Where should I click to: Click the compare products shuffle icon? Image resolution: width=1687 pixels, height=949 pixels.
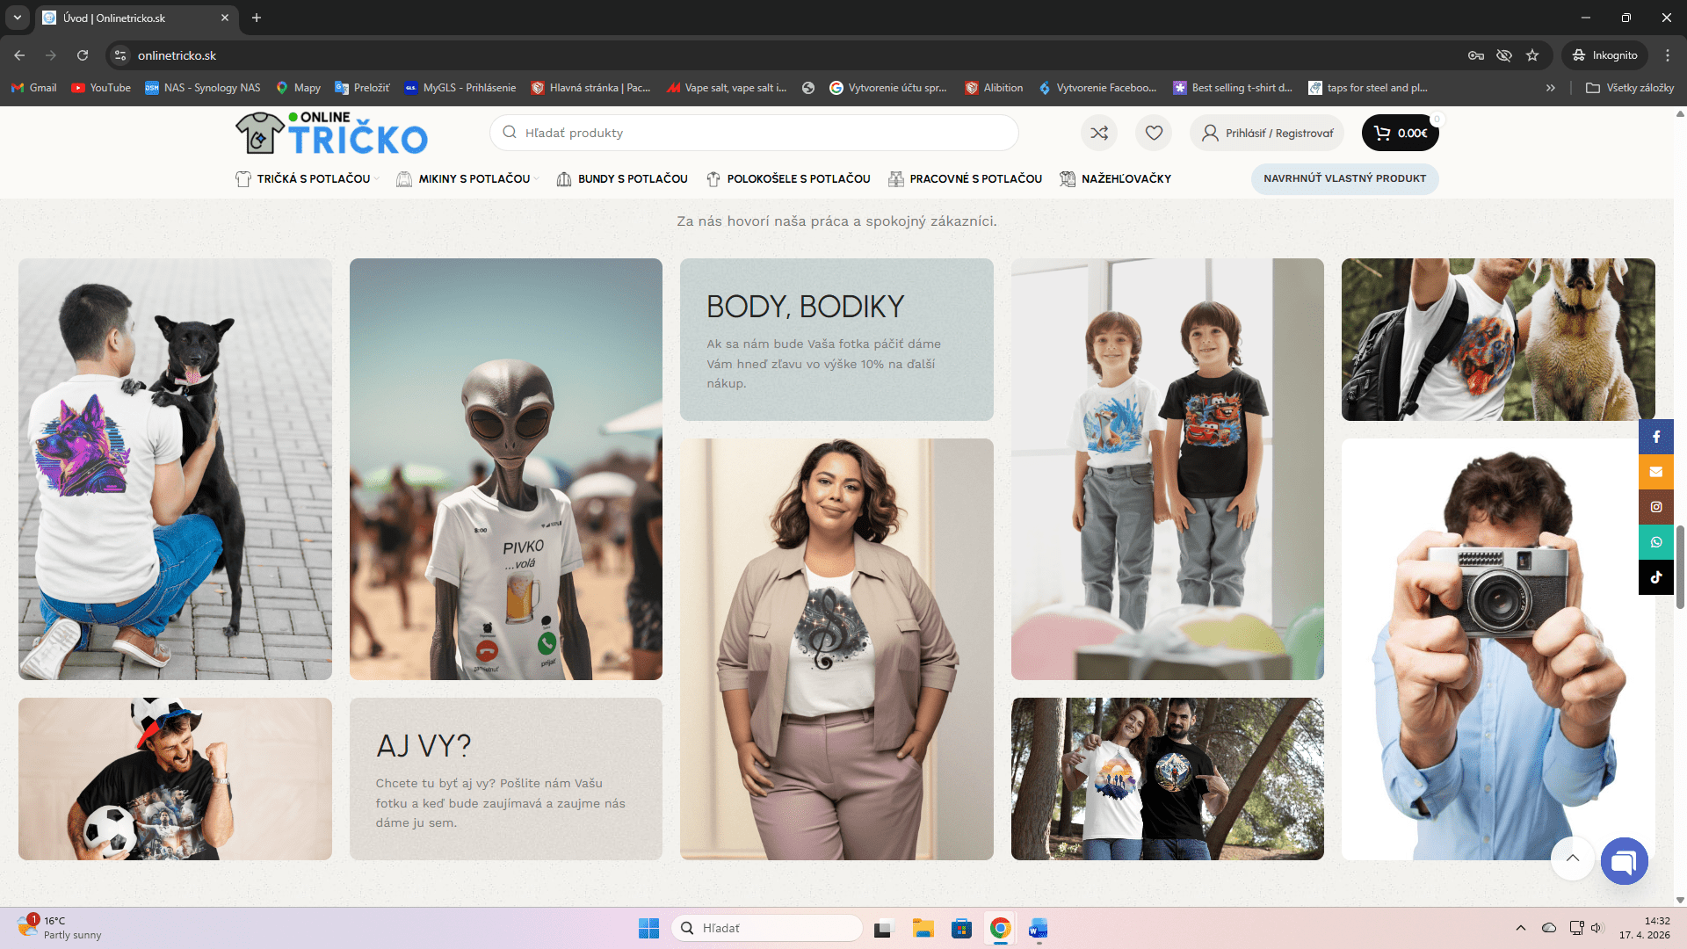pos(1099,133)
